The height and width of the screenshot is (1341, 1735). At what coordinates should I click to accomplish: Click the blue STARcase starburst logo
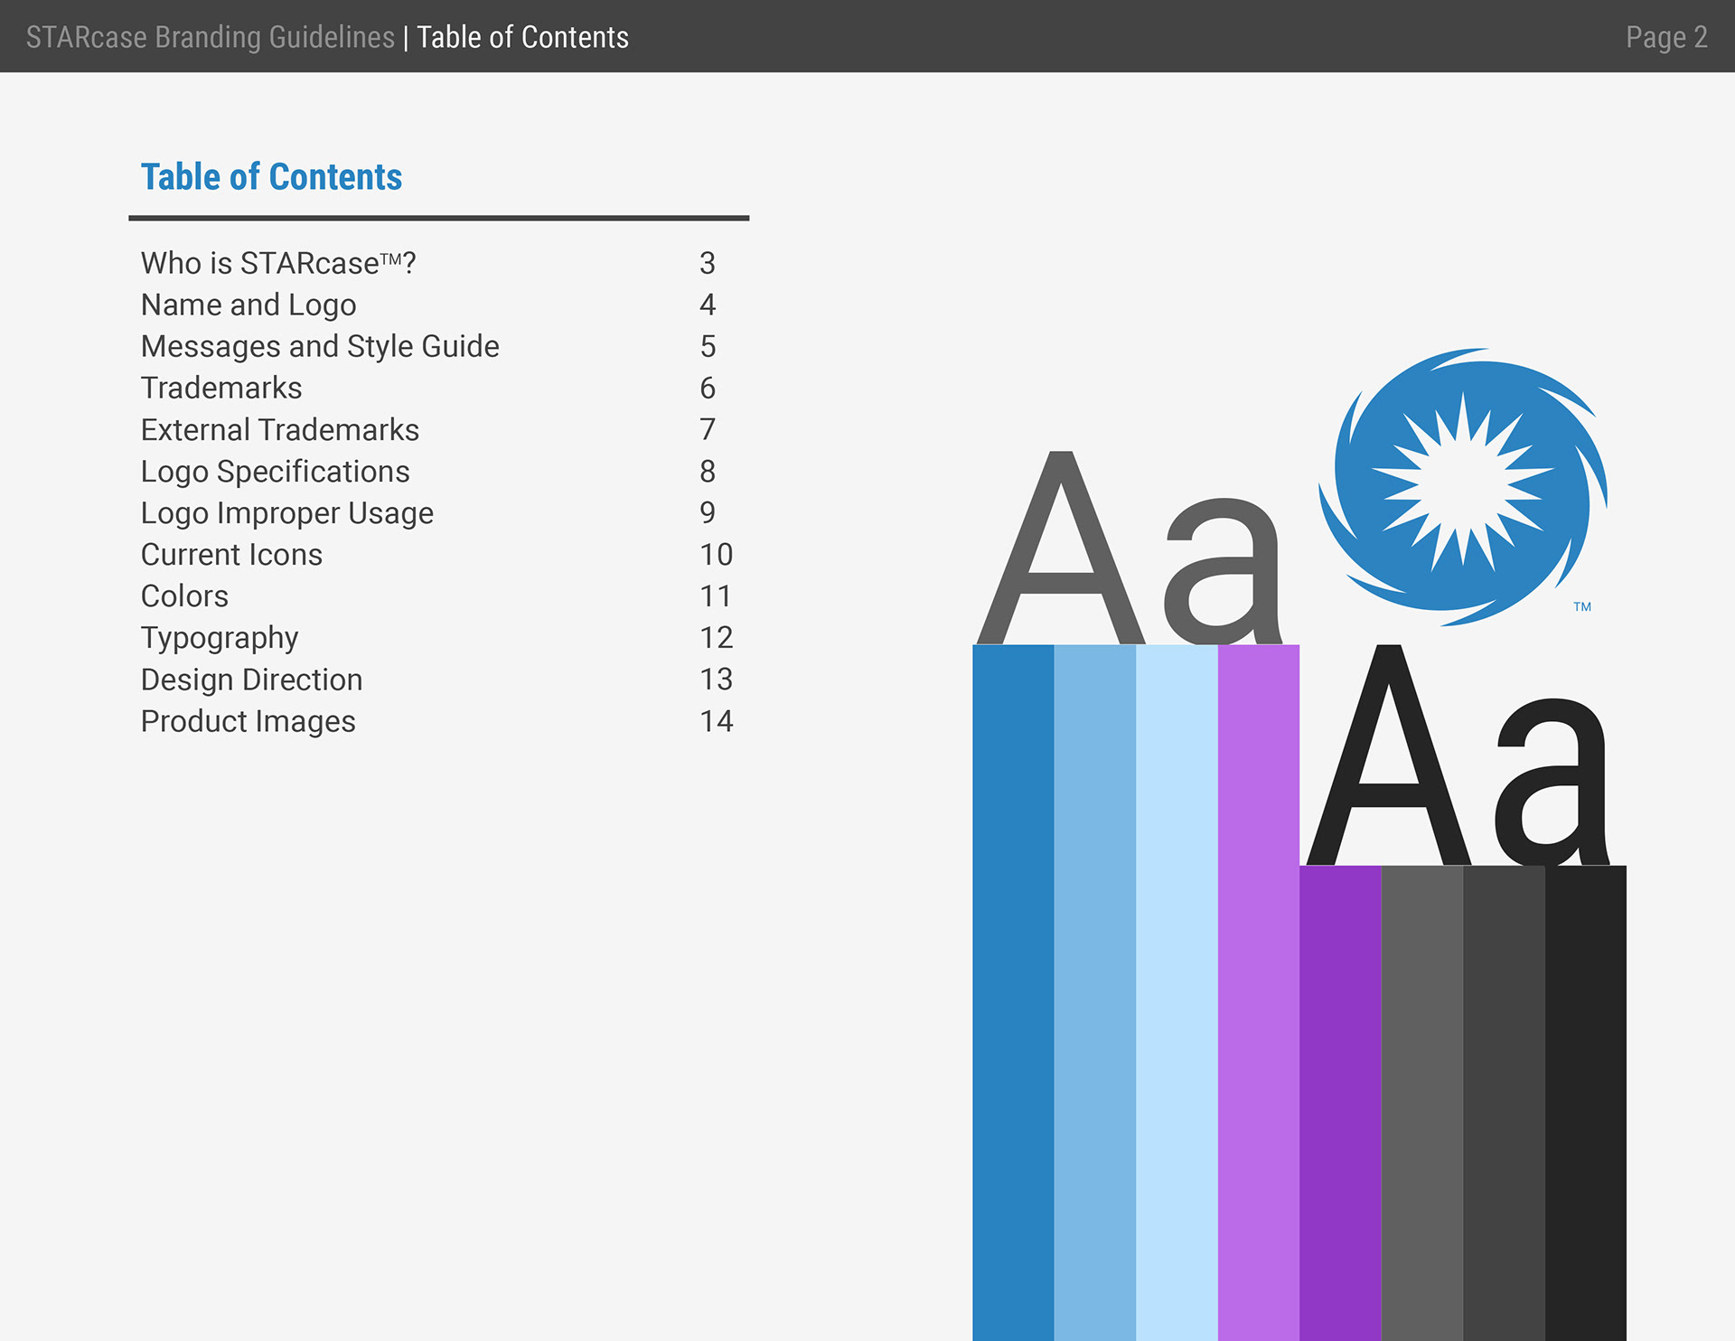(x=1462, y=486)
